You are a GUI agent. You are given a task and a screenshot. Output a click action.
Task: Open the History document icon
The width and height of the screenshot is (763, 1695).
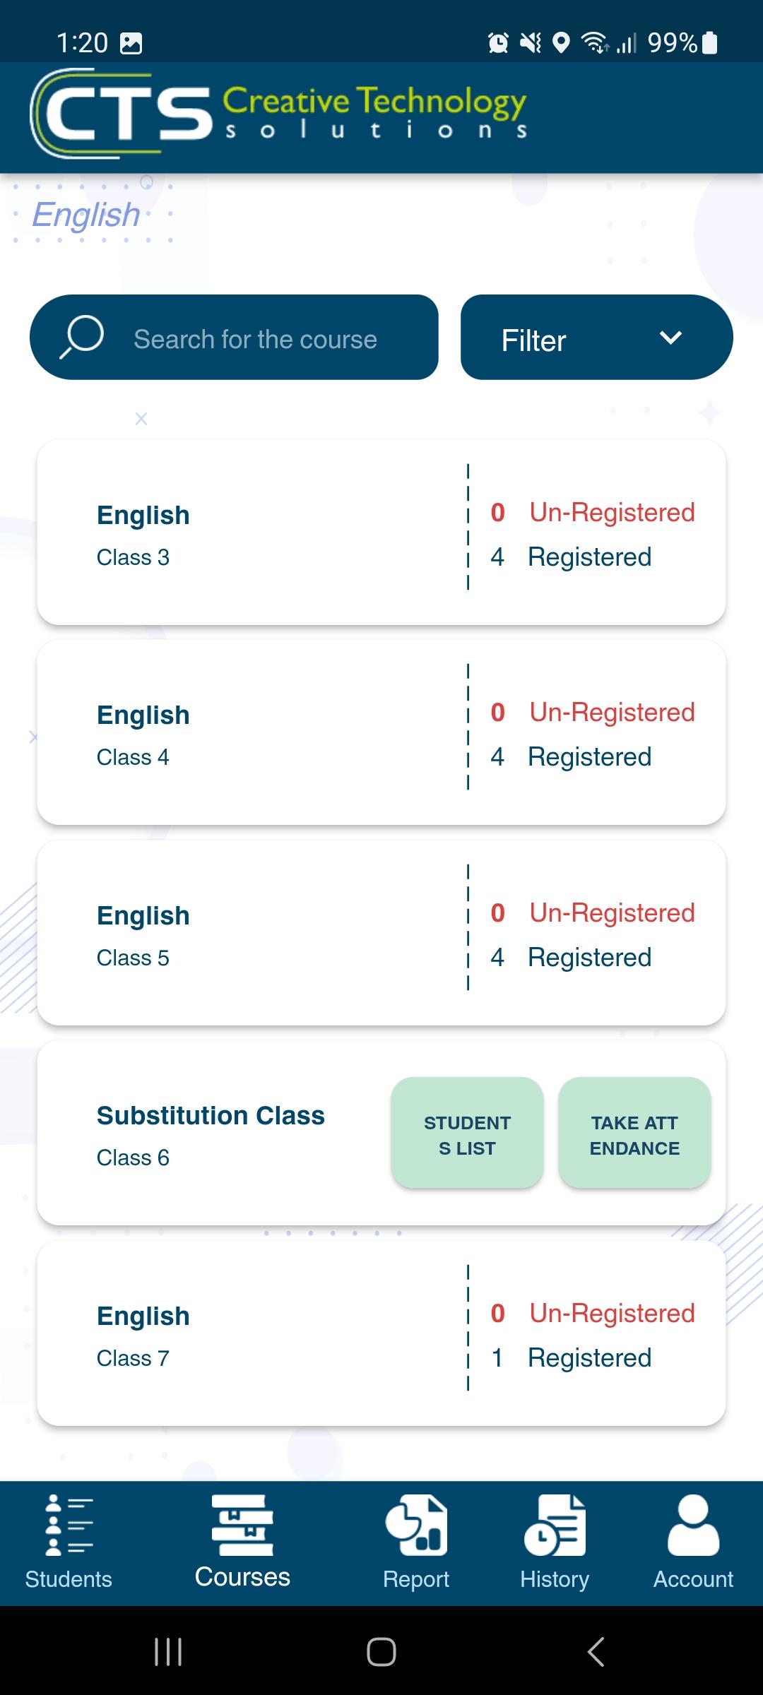point(555,1525)
